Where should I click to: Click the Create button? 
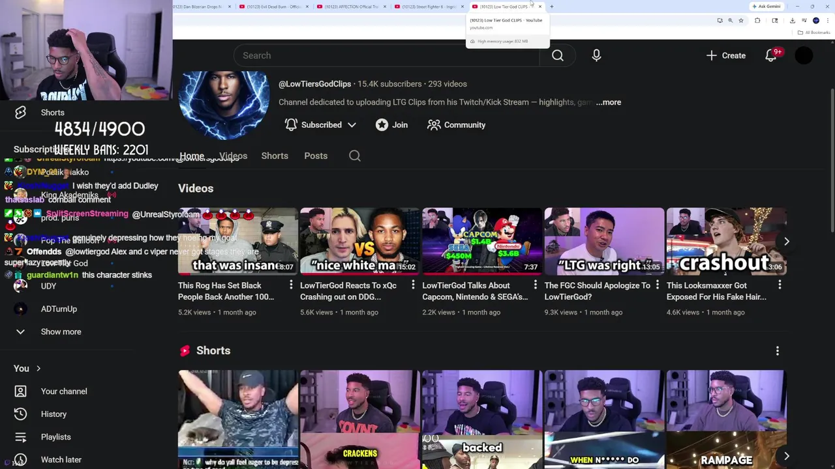tap(726, 55)
